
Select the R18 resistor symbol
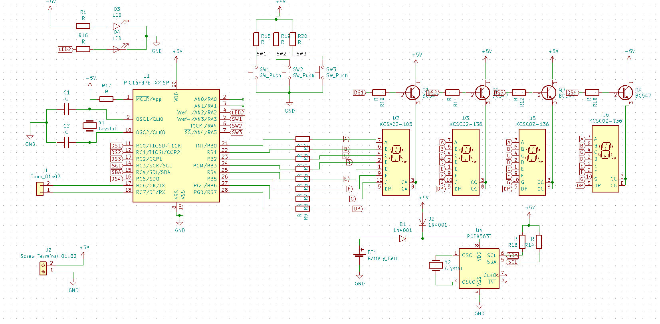[x=256, y=39]
